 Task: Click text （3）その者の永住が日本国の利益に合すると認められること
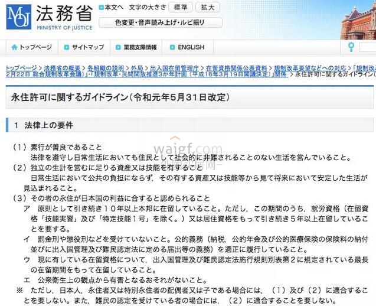coord(111,198)
